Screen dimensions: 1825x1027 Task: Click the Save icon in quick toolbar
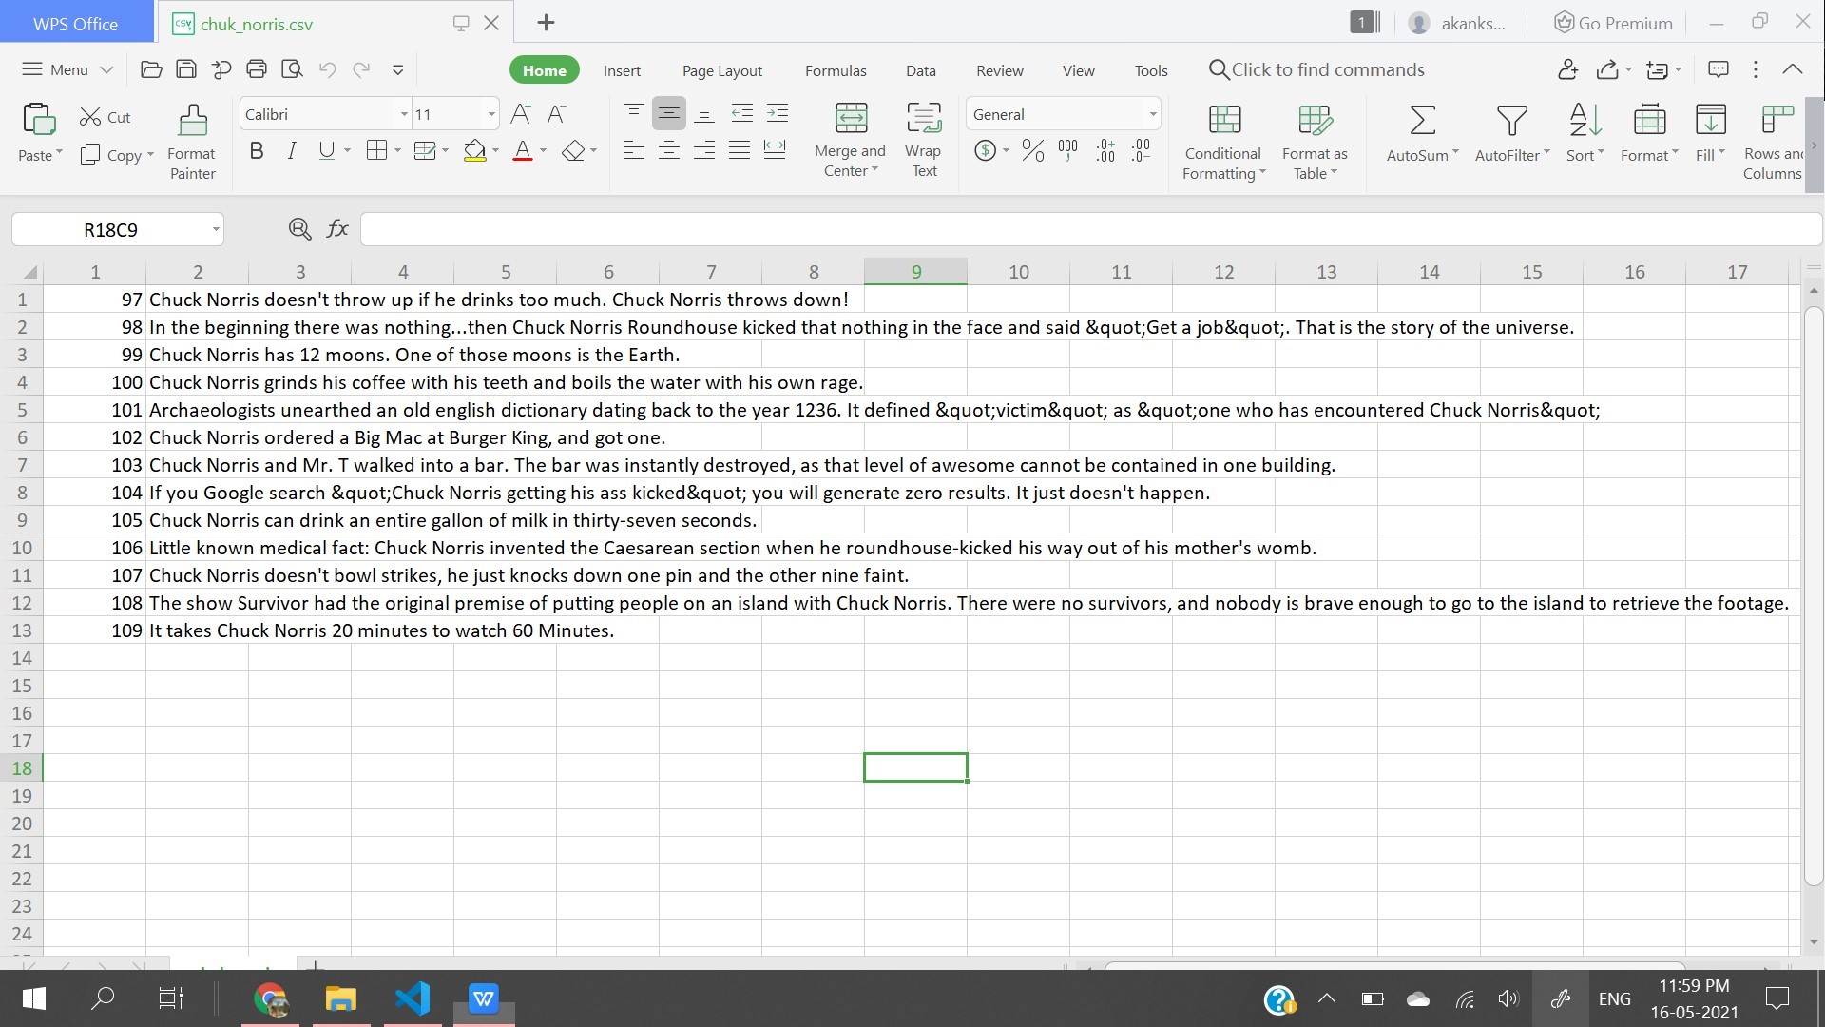[186, 69]
